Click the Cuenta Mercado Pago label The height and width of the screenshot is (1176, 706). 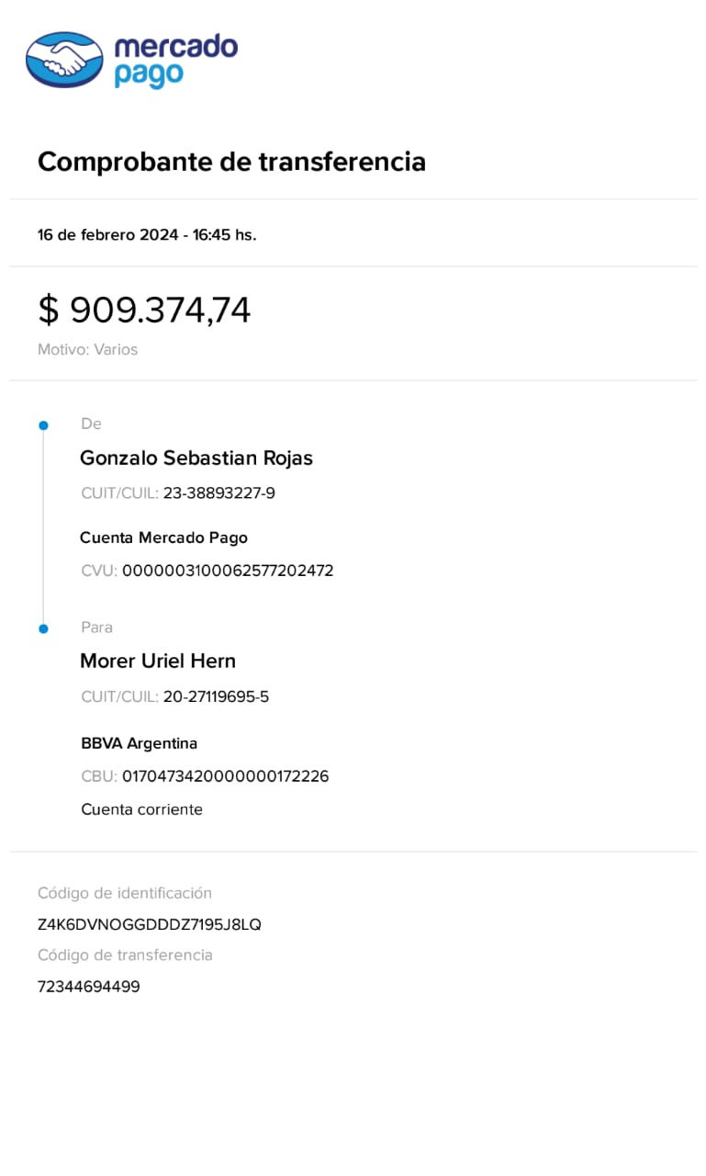tap(163, 537)
